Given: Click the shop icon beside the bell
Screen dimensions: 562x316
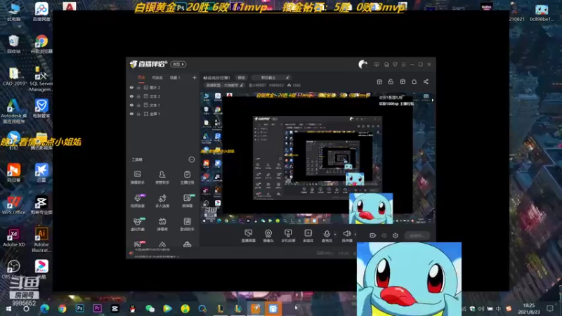Looking at the screenshot, I should pos(403,81).
